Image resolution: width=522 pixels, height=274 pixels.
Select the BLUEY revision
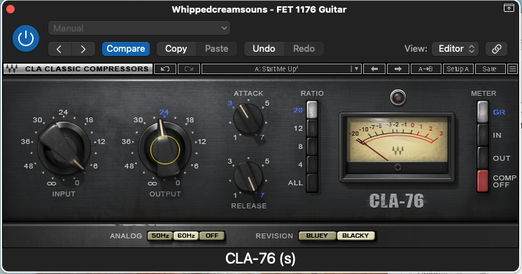(317, 236)
